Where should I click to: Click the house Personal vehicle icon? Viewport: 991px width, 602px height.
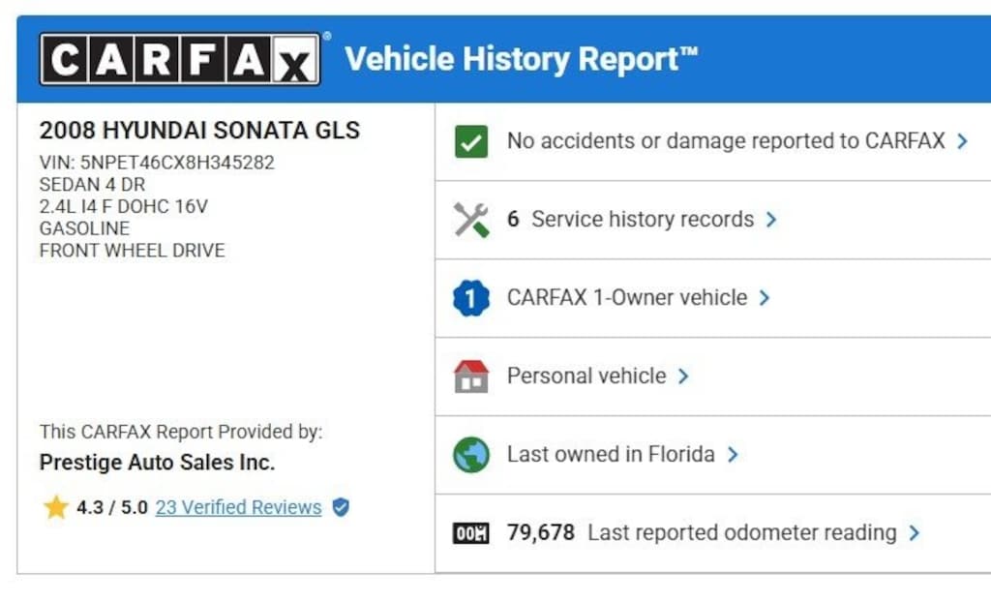point(471,376)
